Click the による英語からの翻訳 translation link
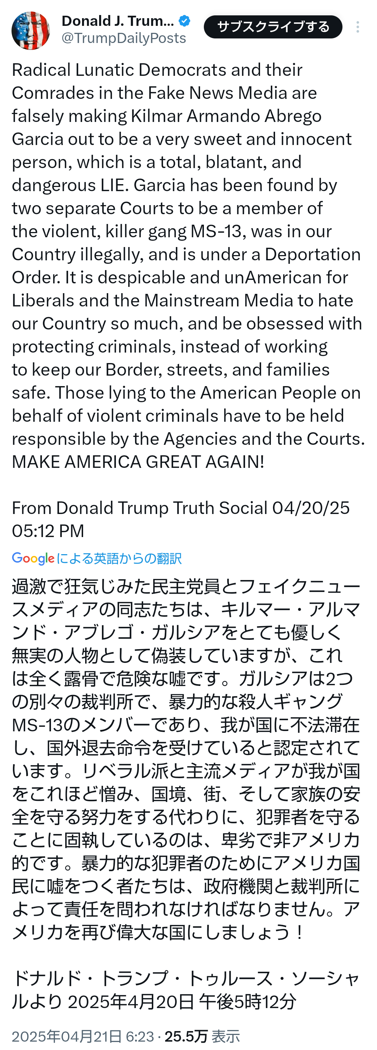This screenshot has height=1050, width=377. pyautogui.click(x=119, y=558)
